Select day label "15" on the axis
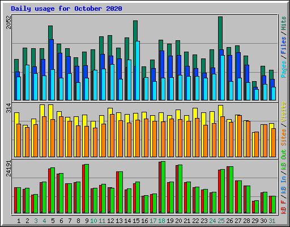The height and width of the screenshot is (227, 290). pyautogui.click(x=136, y=221)
